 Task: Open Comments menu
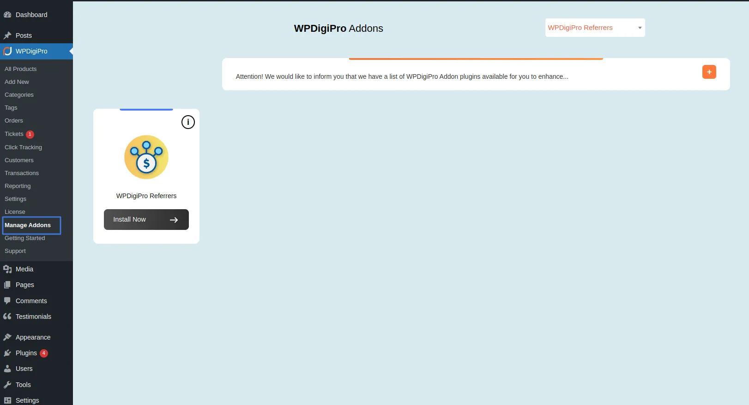[x=31, y=301]
